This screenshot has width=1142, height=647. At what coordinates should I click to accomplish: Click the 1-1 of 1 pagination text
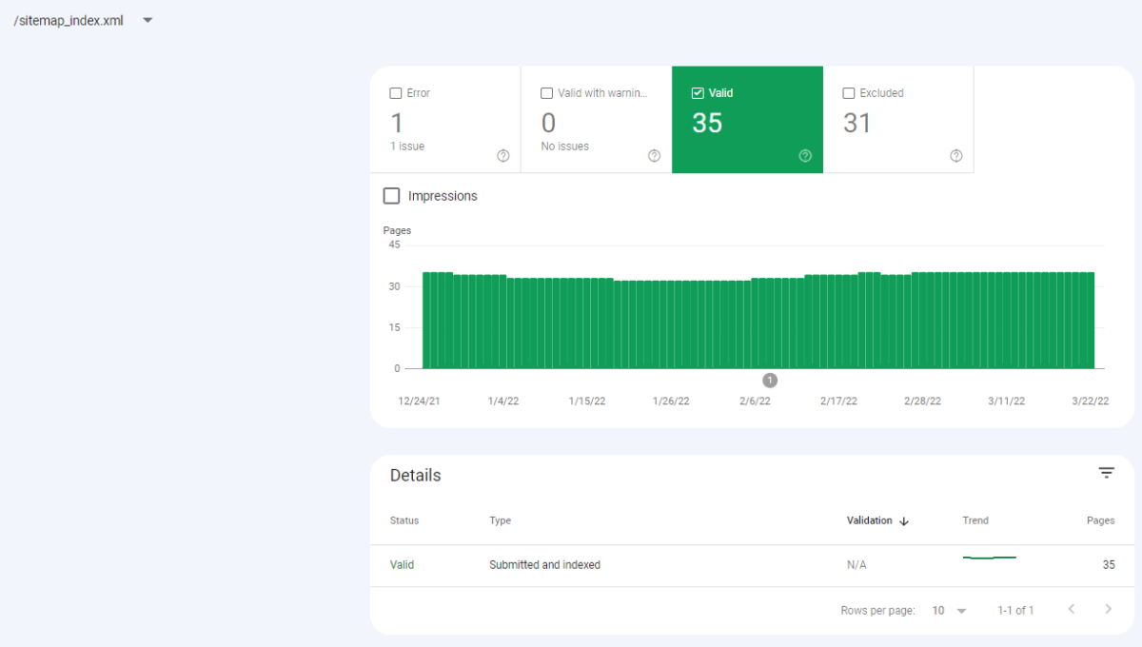[1015, 611]
